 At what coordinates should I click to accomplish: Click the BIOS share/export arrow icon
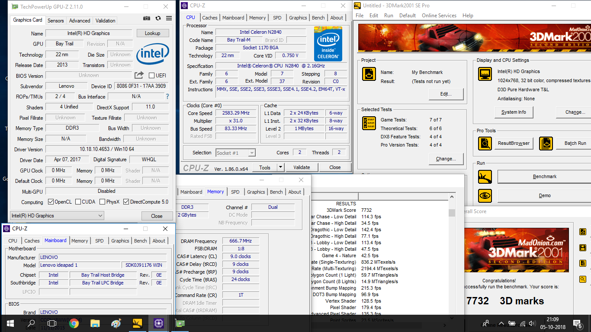coord(139,75)
